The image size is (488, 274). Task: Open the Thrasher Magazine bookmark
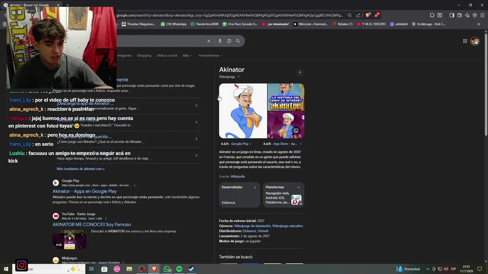click(x=138, y=24)
